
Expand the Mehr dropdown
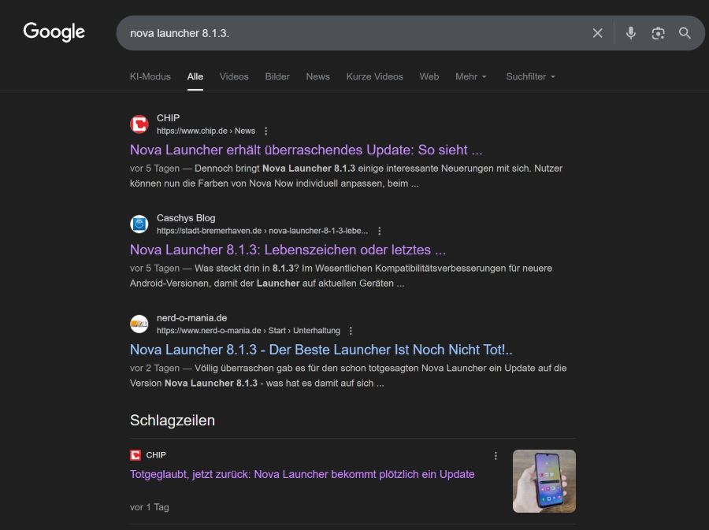tap(470, 76)
